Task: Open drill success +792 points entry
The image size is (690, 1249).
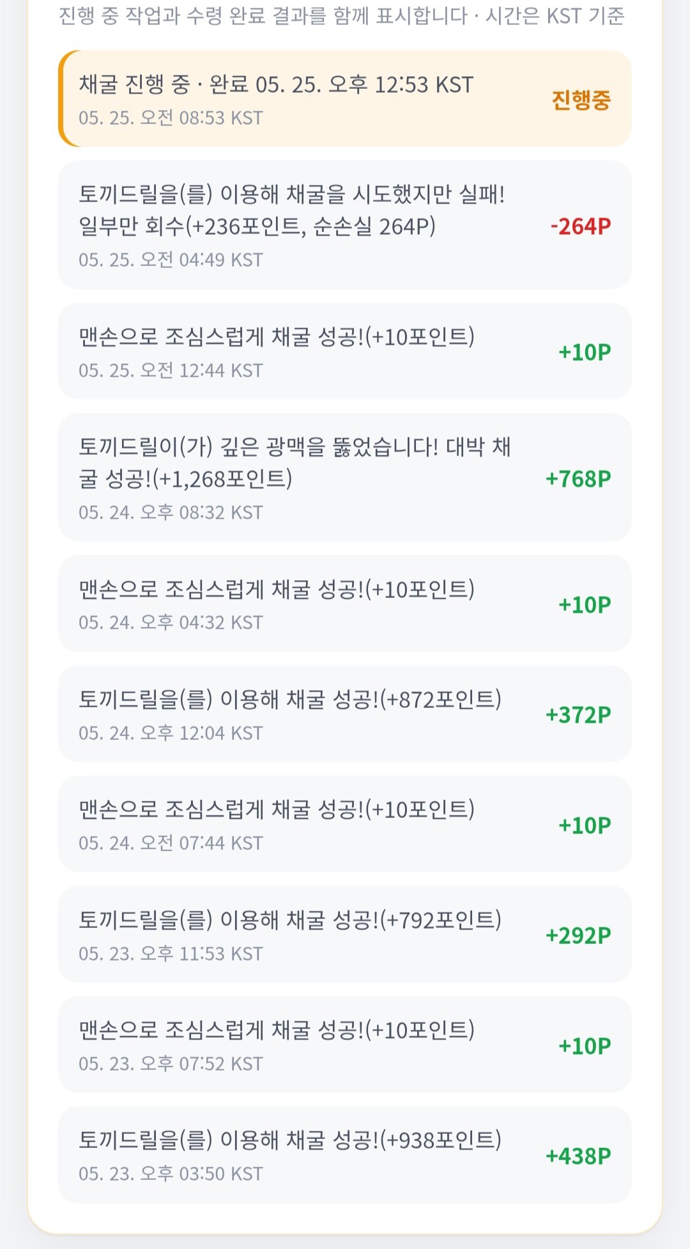Action: [345, 934]
